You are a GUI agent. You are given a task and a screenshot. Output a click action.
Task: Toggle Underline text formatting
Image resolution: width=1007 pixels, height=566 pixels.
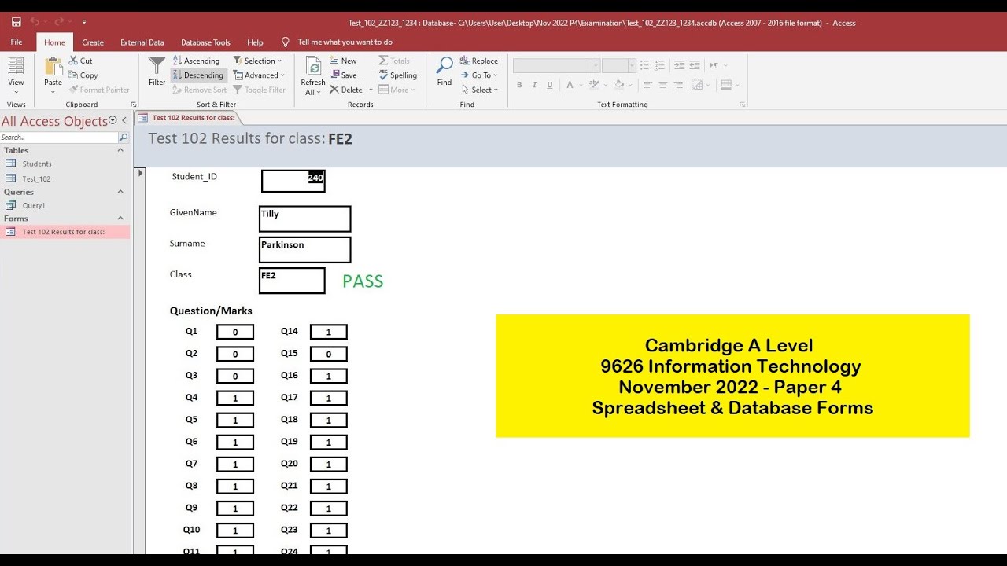tap(549, 85)
